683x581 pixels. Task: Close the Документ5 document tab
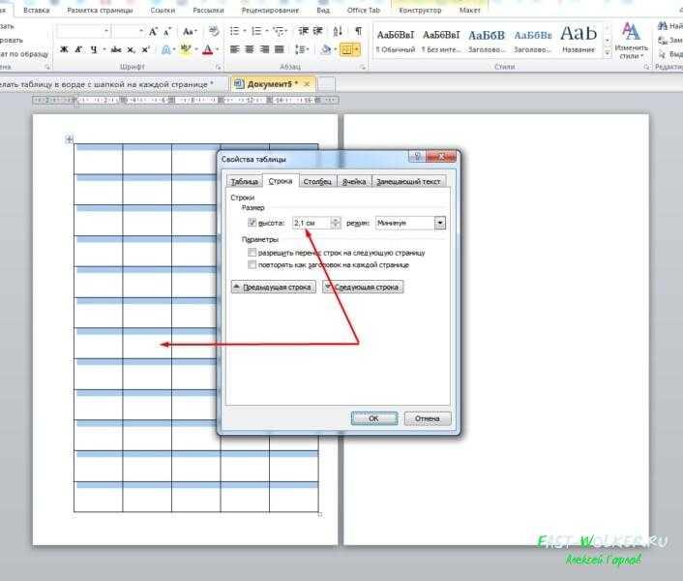307,84
